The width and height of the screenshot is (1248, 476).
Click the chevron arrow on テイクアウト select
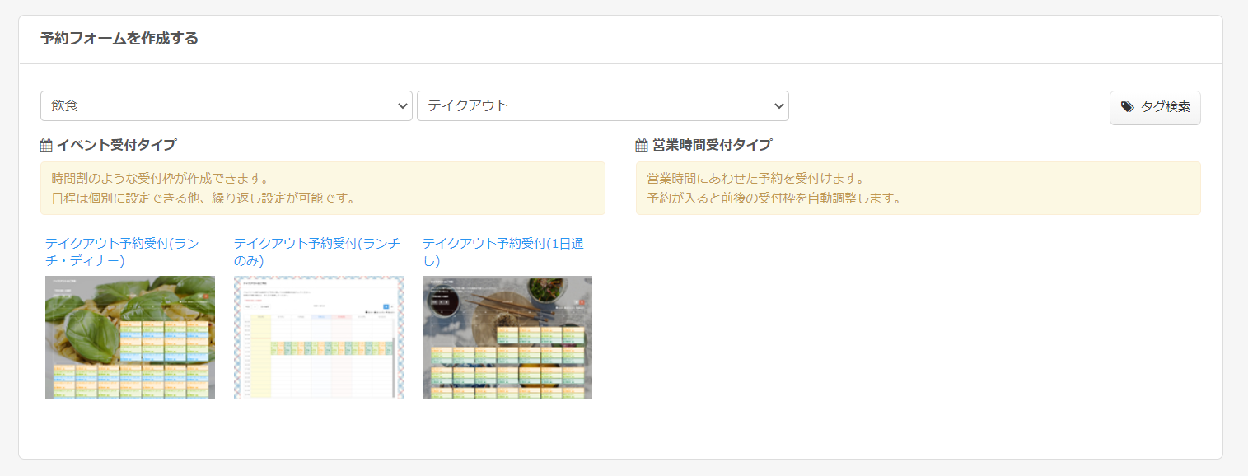pos(778,105)
